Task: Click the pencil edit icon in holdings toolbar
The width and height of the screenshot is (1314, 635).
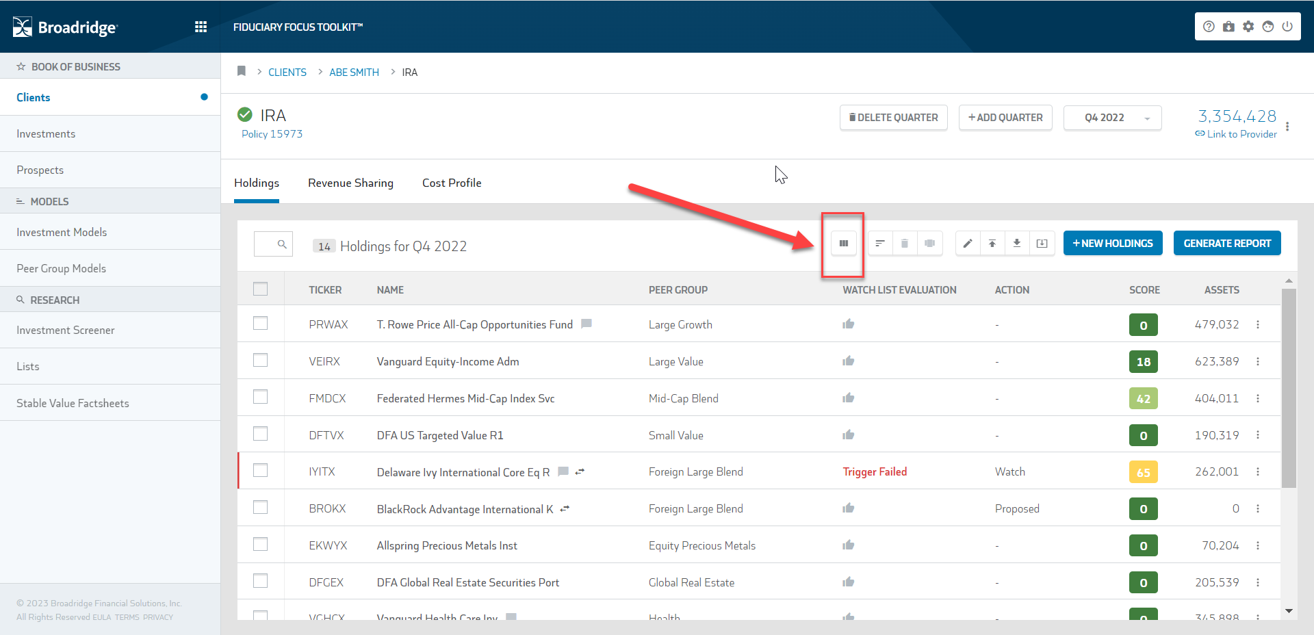Action: point(967,244)
